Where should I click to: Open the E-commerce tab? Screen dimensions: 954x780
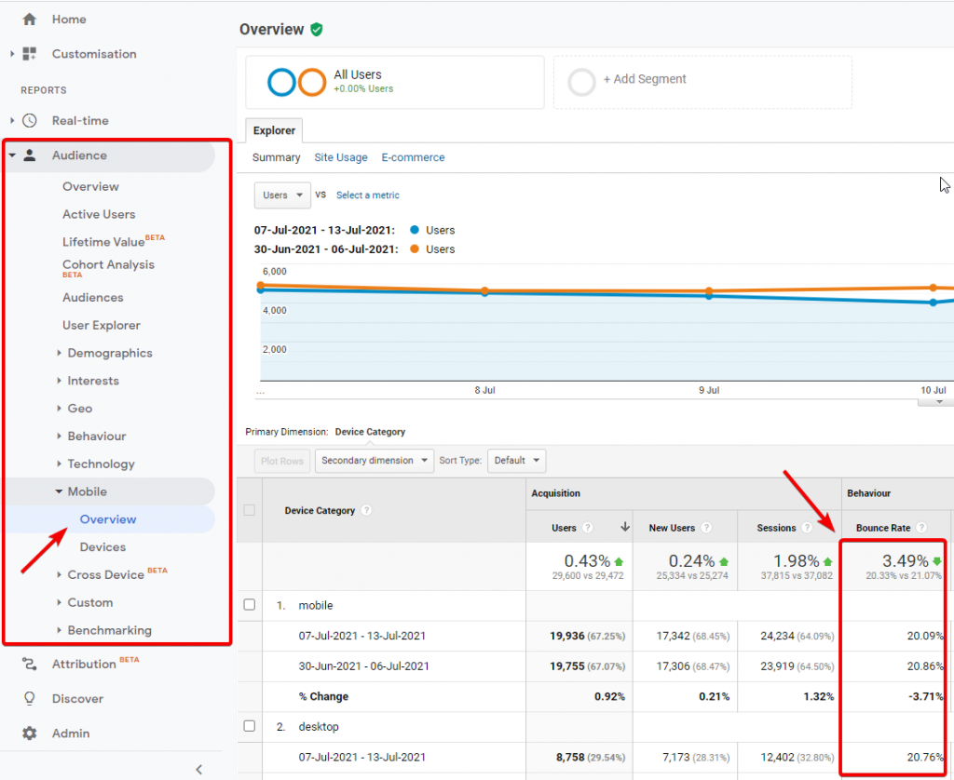(413, 157)
